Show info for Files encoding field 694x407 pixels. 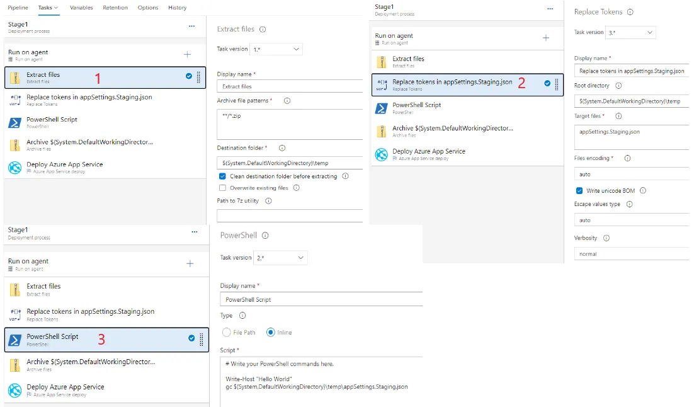point(627,158)
